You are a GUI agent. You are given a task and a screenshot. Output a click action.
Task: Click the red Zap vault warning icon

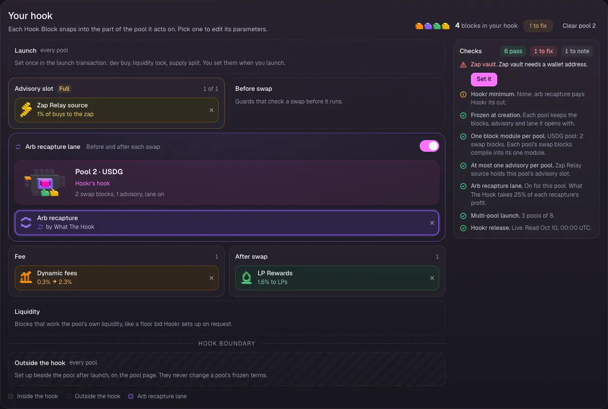point(463,64)
